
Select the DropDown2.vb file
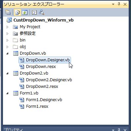pos(34,73)
